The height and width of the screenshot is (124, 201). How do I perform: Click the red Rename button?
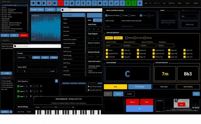24,35
